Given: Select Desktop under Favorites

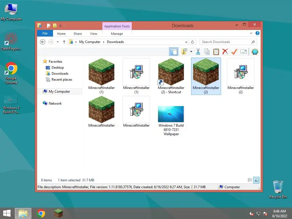Looking at the screenshot, I should coord(58,68).
